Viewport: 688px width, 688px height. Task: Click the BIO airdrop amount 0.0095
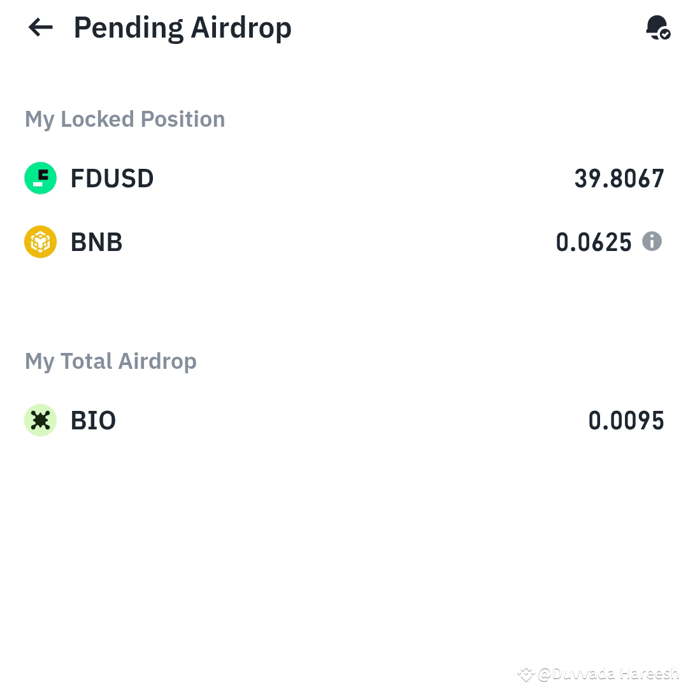[626, 420]
